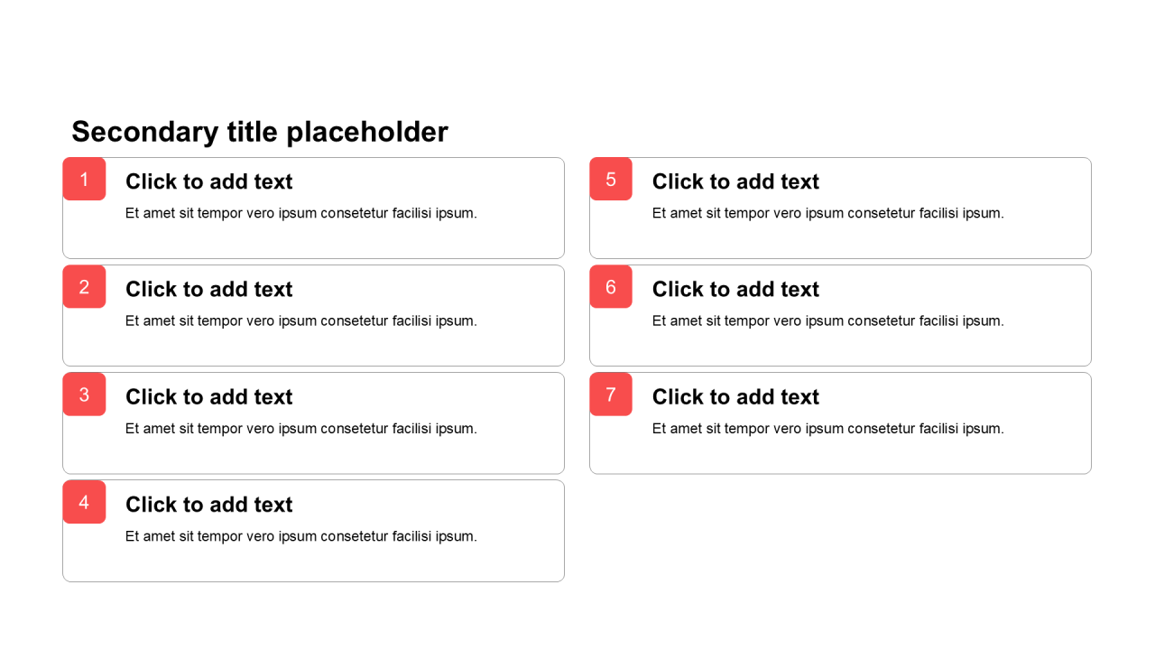Click the red number 4 badge

tap(84, 502)
